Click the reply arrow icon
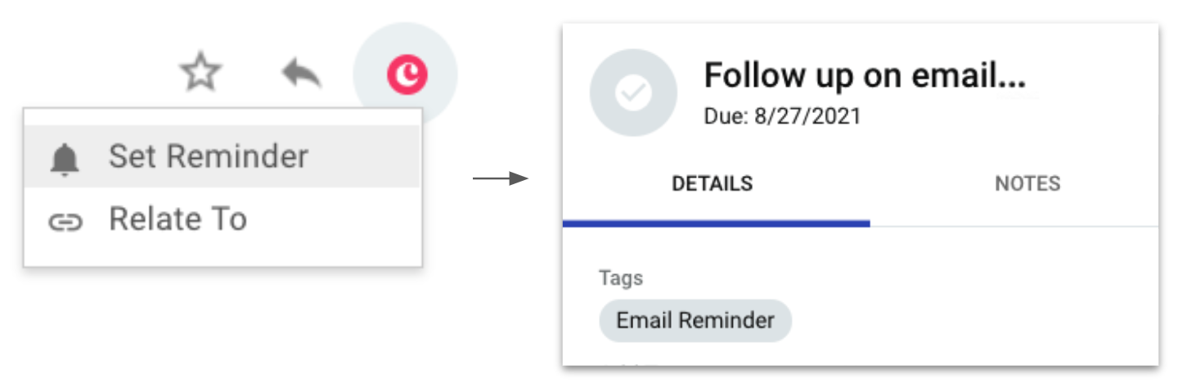This screenshot has height=383, width=1178. click(x=301, y=74)
